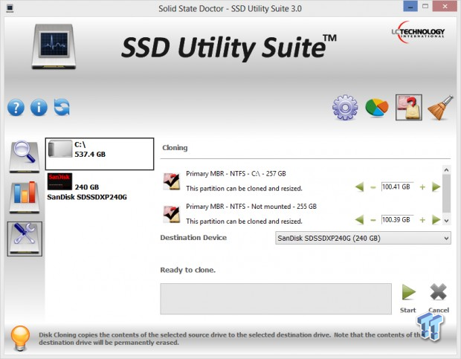Click right green arrow for the C:\ partition size

pyautogui.click(x=436, y=187)
